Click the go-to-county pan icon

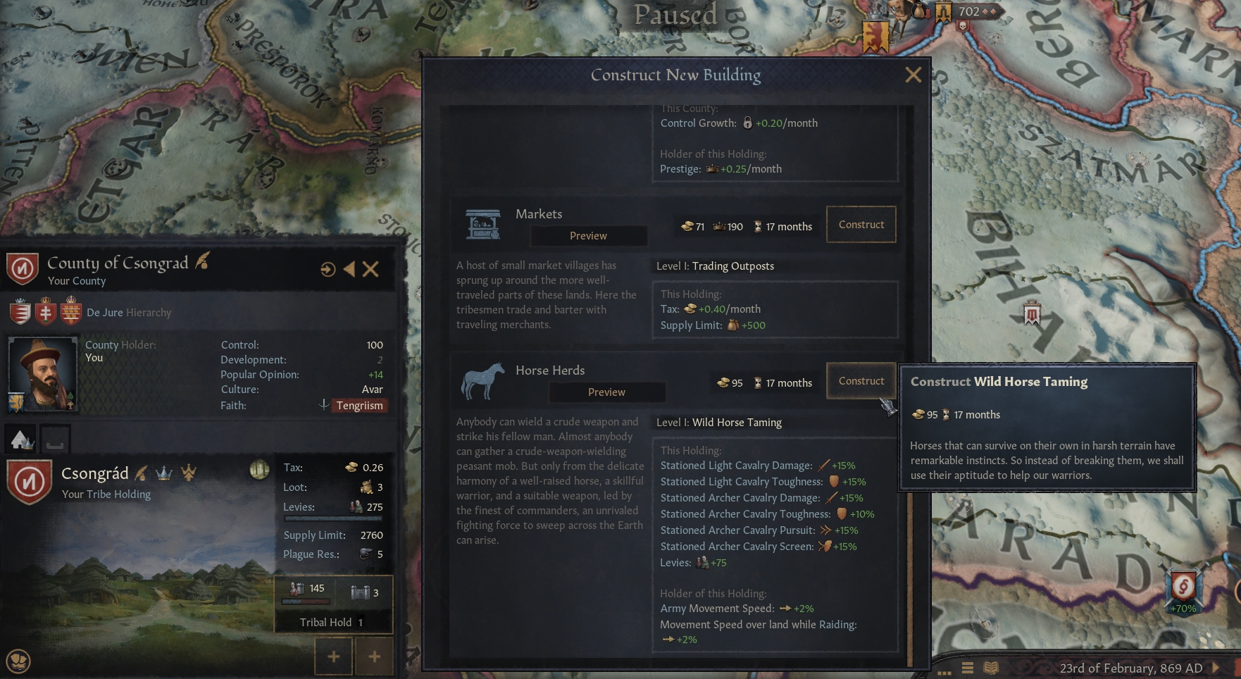[328, 269]
